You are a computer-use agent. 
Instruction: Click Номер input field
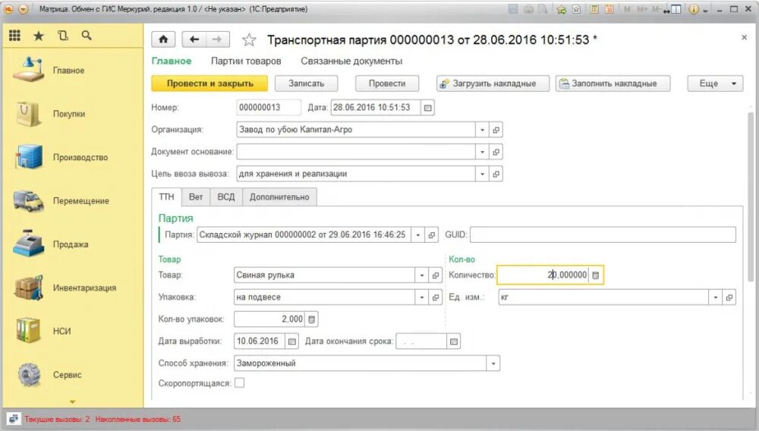[x=269, y=108]
